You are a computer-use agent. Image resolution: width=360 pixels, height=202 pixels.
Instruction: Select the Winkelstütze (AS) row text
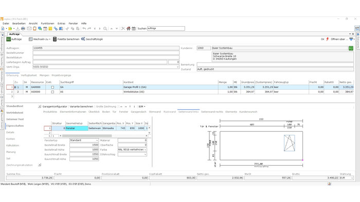pyautogui.click(x=134, y=92)
